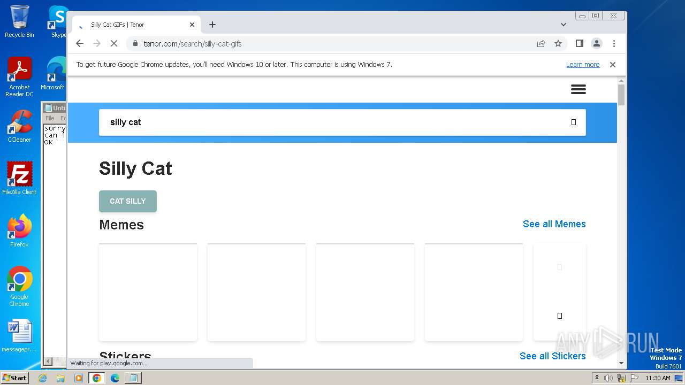Viewport: 685px width, 385px height.
Task: Open File menu in Notepad window
Action: tap(50, 118)
